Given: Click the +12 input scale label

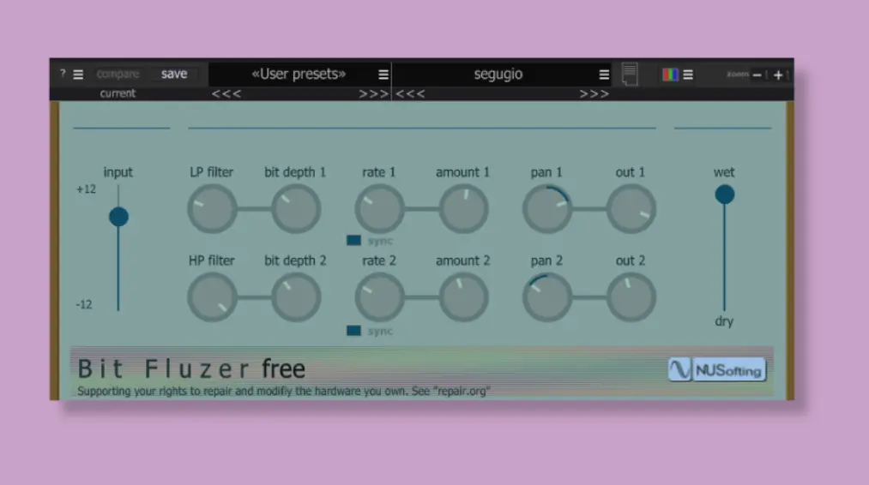Looking at the screenshot, I should [x=86, y=189].
